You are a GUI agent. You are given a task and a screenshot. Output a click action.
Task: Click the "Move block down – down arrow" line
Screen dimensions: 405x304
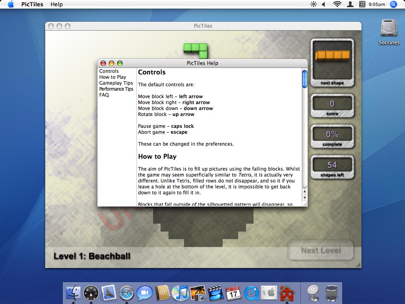coord(176,108)
